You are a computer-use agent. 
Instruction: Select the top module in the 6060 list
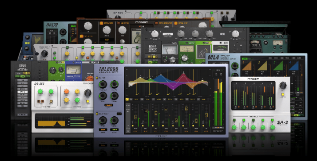22,80
